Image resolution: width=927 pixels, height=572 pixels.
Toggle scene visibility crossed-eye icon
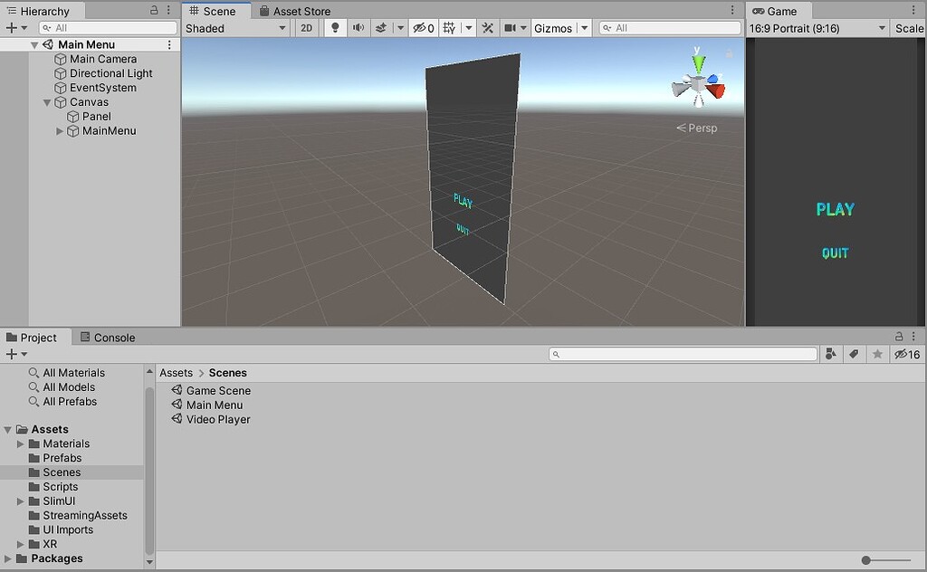click(x=420, y=28)
